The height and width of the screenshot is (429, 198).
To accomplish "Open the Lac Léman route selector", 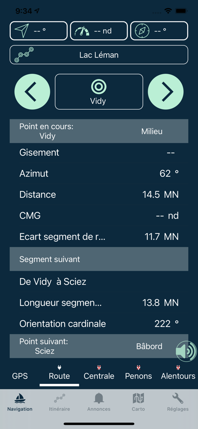I will pyautogui.click(x=99, y=55).
